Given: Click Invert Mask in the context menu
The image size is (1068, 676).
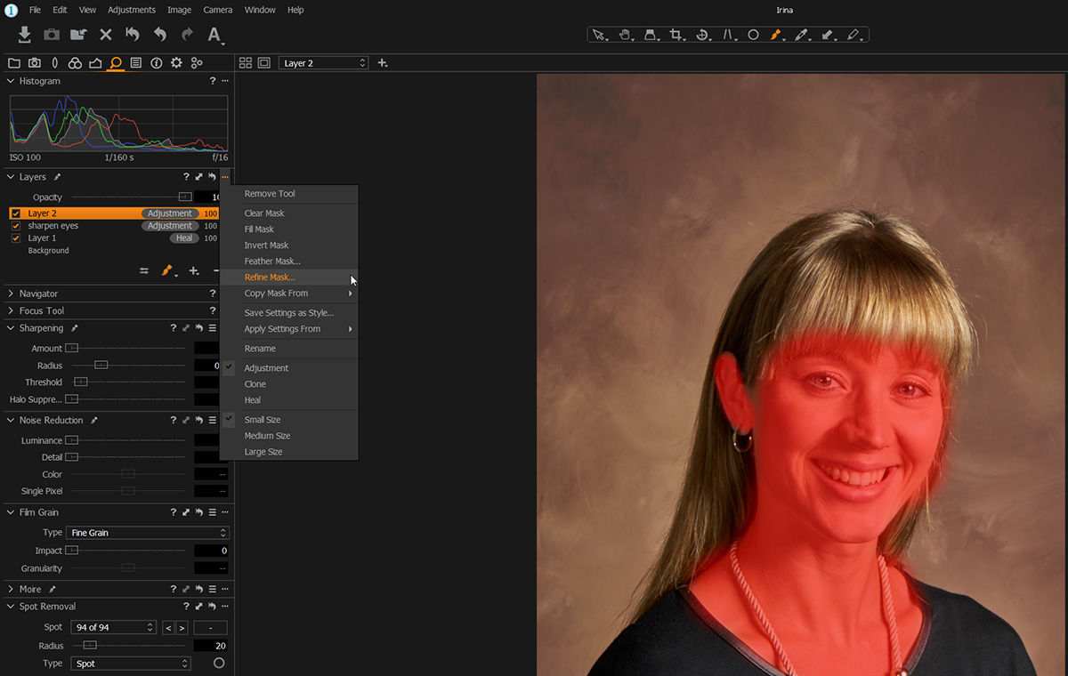Looking at the screenshot, I should (x=266, y=245).
